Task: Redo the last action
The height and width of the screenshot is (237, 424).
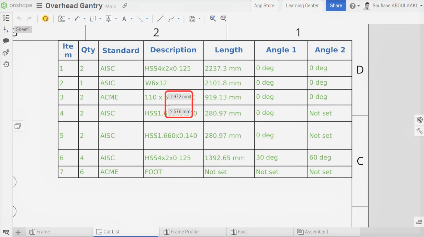Action: coord(29,19)
